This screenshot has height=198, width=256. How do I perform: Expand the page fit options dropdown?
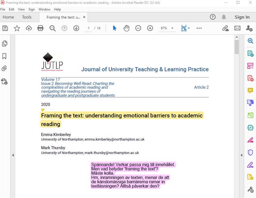pyautogui.click(x=189, y=28)
